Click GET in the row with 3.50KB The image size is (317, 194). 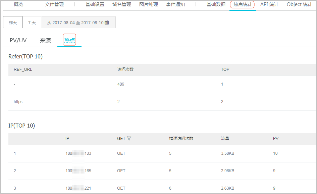[121, 153]
